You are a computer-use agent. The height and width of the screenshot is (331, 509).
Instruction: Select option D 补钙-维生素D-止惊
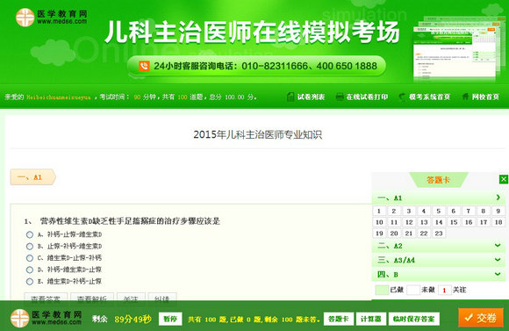(x=30, y=270)
